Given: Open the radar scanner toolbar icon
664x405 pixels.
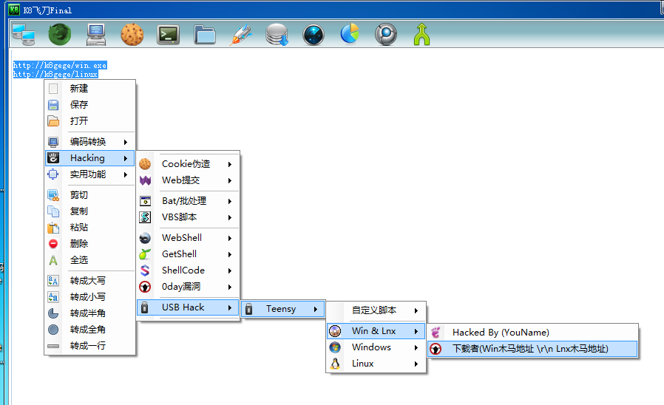Looking at the screenshot, I should click(314, 34).
